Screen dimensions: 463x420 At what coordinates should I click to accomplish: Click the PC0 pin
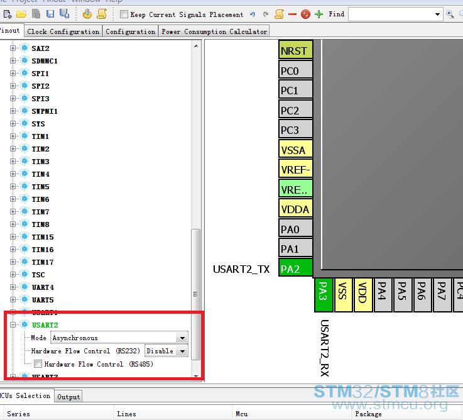tap(295, 70)
